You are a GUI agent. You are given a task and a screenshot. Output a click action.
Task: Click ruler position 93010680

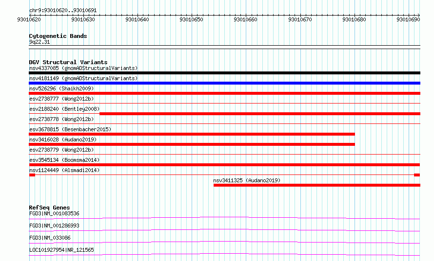(x=354, y=19)
